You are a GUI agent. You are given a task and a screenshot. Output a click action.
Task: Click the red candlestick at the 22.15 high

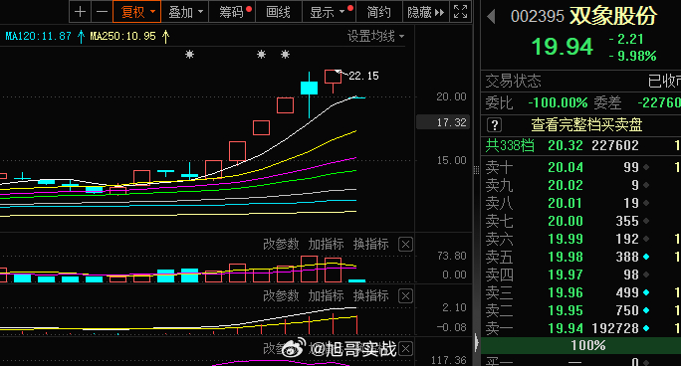[x=334, y=81]
